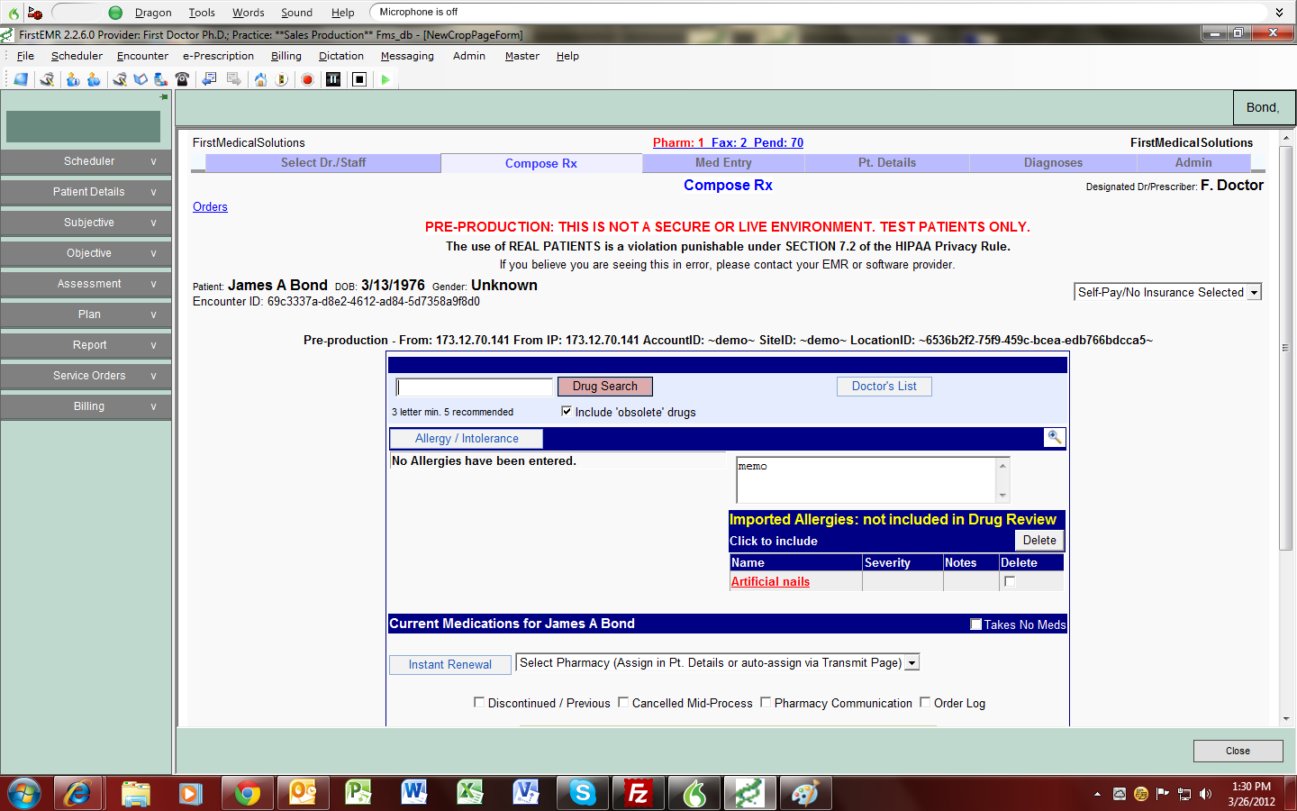The width and height of the screenshot is (1297, 811).
Task: Pin the sidebar with the pushpin icon
Action: pyautogui.click(x=164, y=96)
